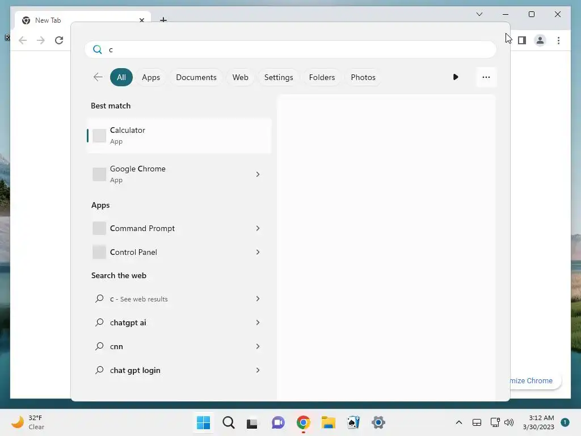Select the All filter tab
This screenshot has height=436, width=581.
(121, 77)
